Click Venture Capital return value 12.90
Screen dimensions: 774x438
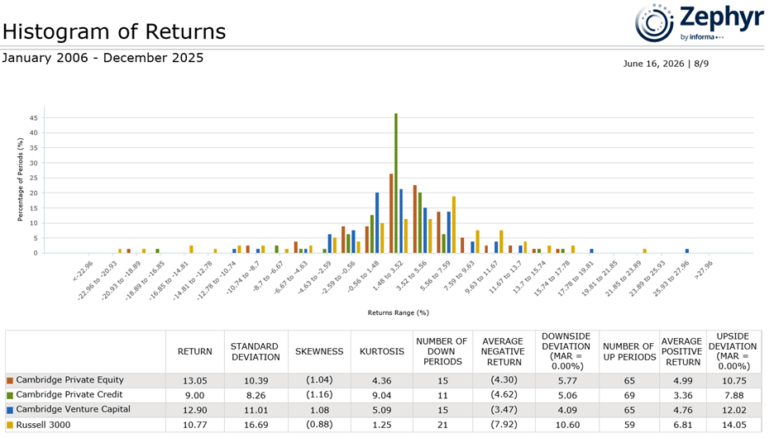tap(195, 411)
